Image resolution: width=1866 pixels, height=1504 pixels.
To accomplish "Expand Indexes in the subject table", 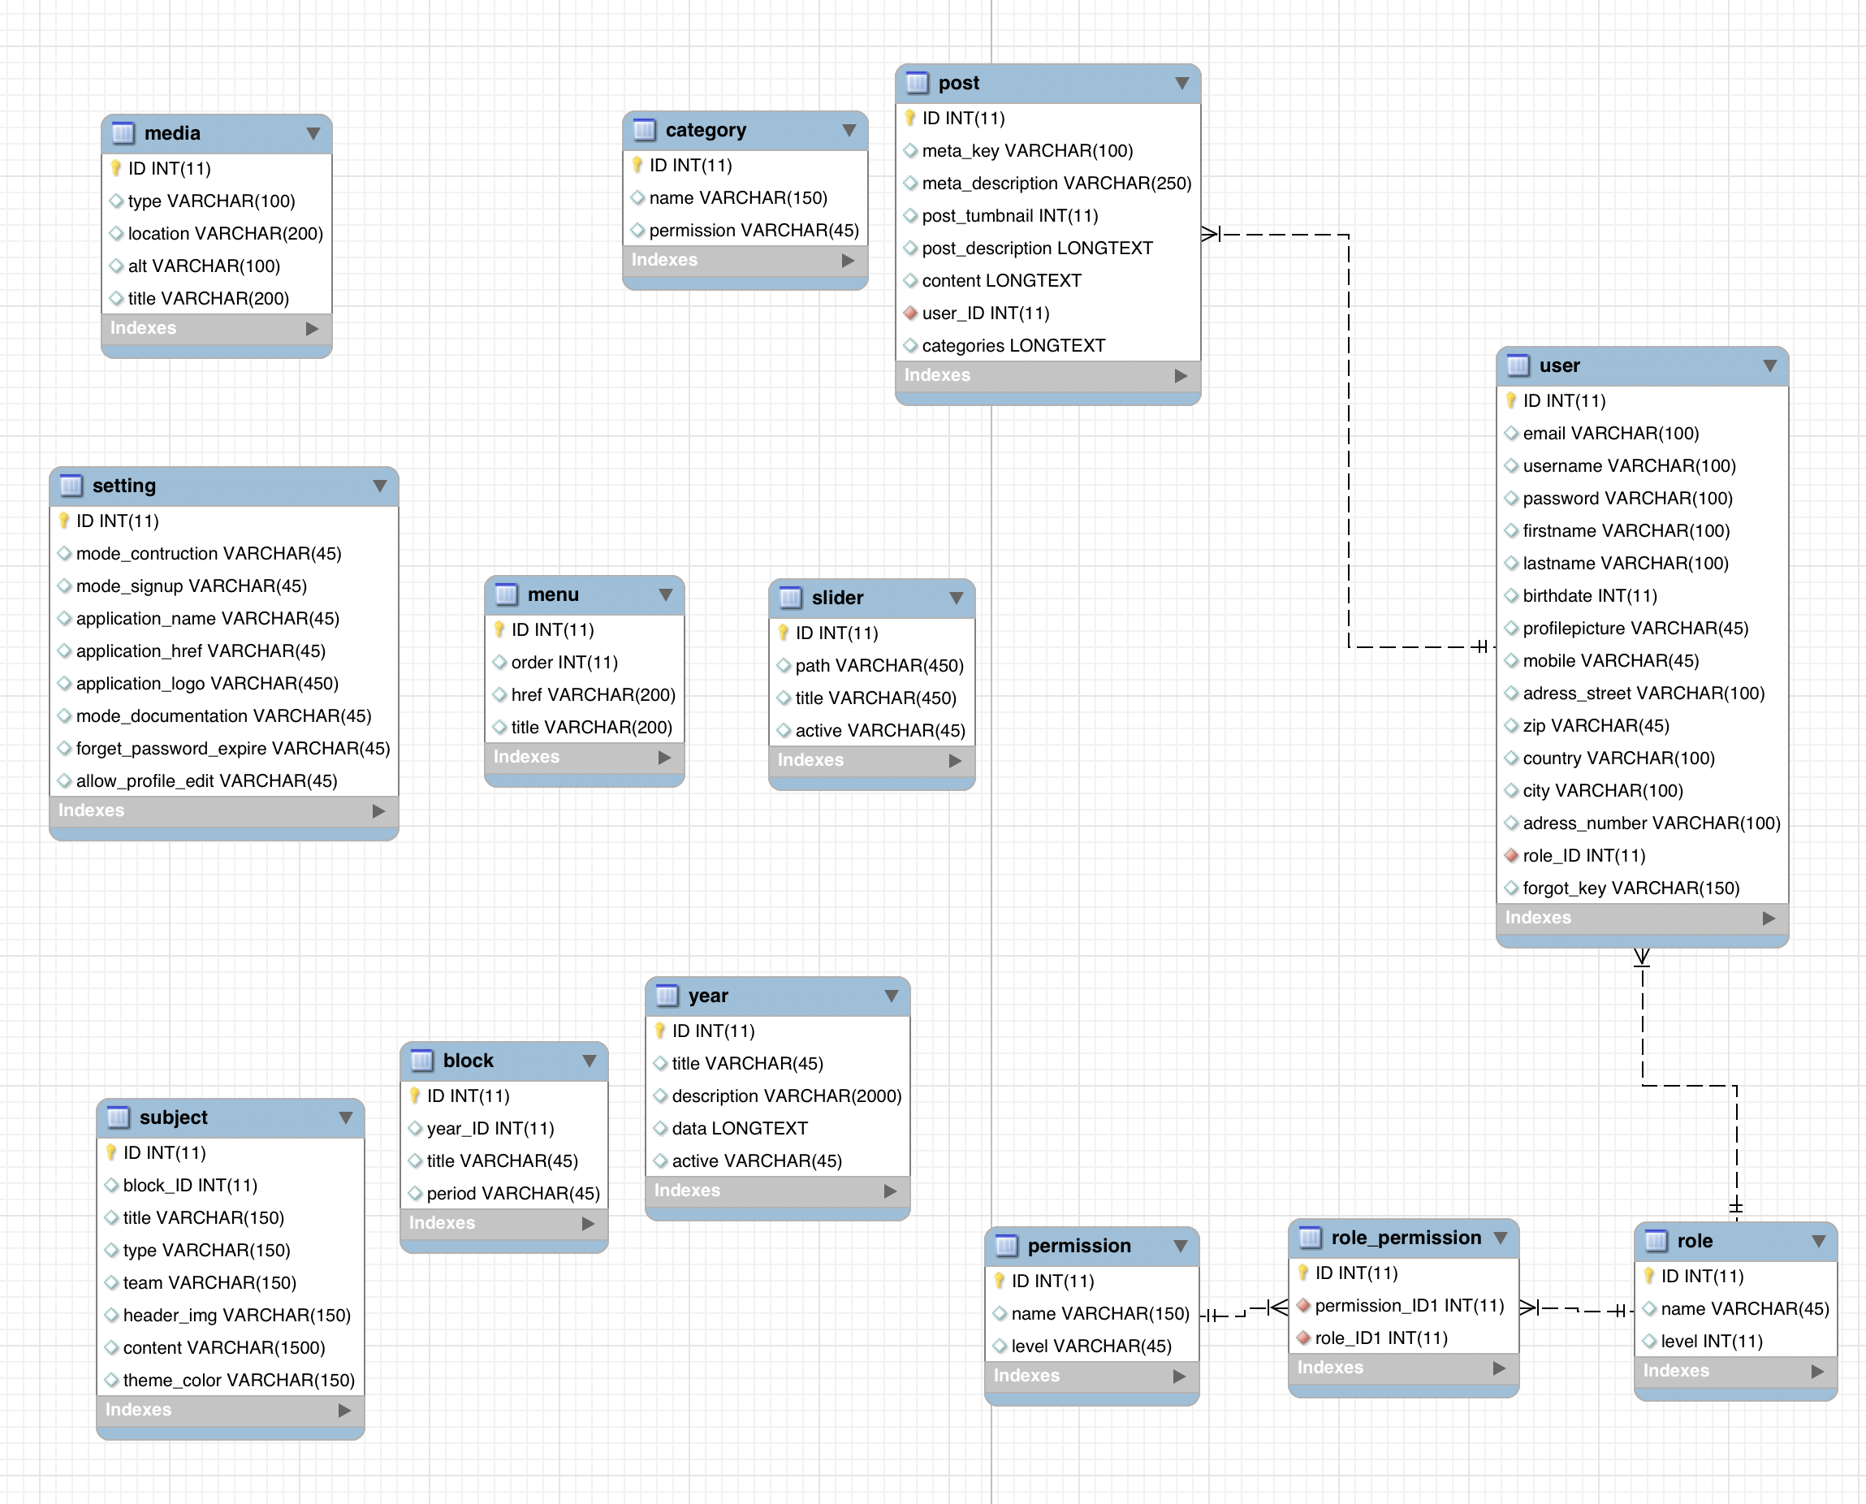I will pyautogui.click(x=344, y=1410).
